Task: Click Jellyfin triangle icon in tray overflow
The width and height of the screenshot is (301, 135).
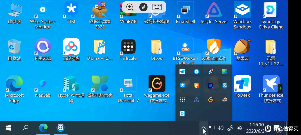Action: point(196,100)
